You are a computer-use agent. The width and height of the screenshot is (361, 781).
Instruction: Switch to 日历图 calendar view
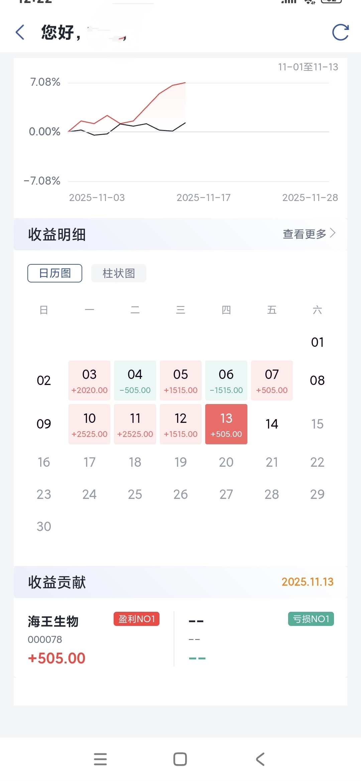pos(55,273)
